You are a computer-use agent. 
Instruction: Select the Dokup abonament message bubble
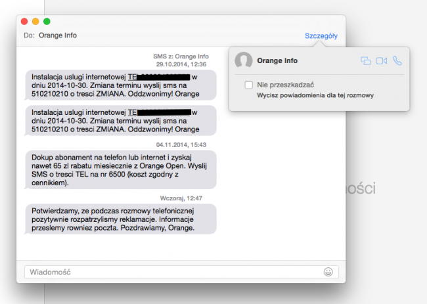pyautogui.click(x=120, y=170)
